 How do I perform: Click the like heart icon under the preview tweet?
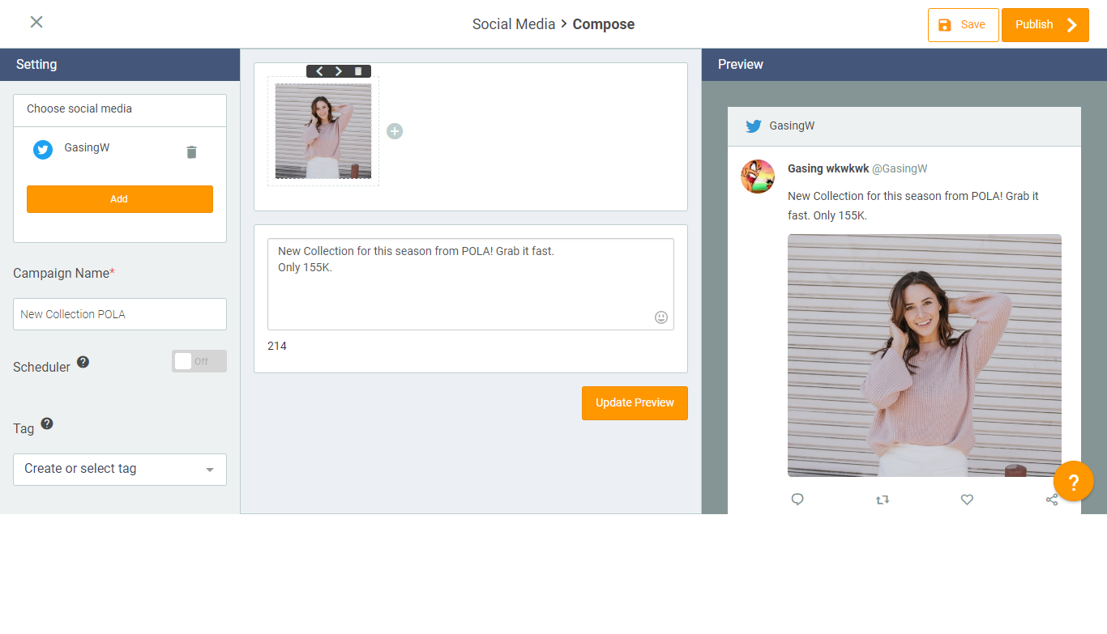point(967,500)
